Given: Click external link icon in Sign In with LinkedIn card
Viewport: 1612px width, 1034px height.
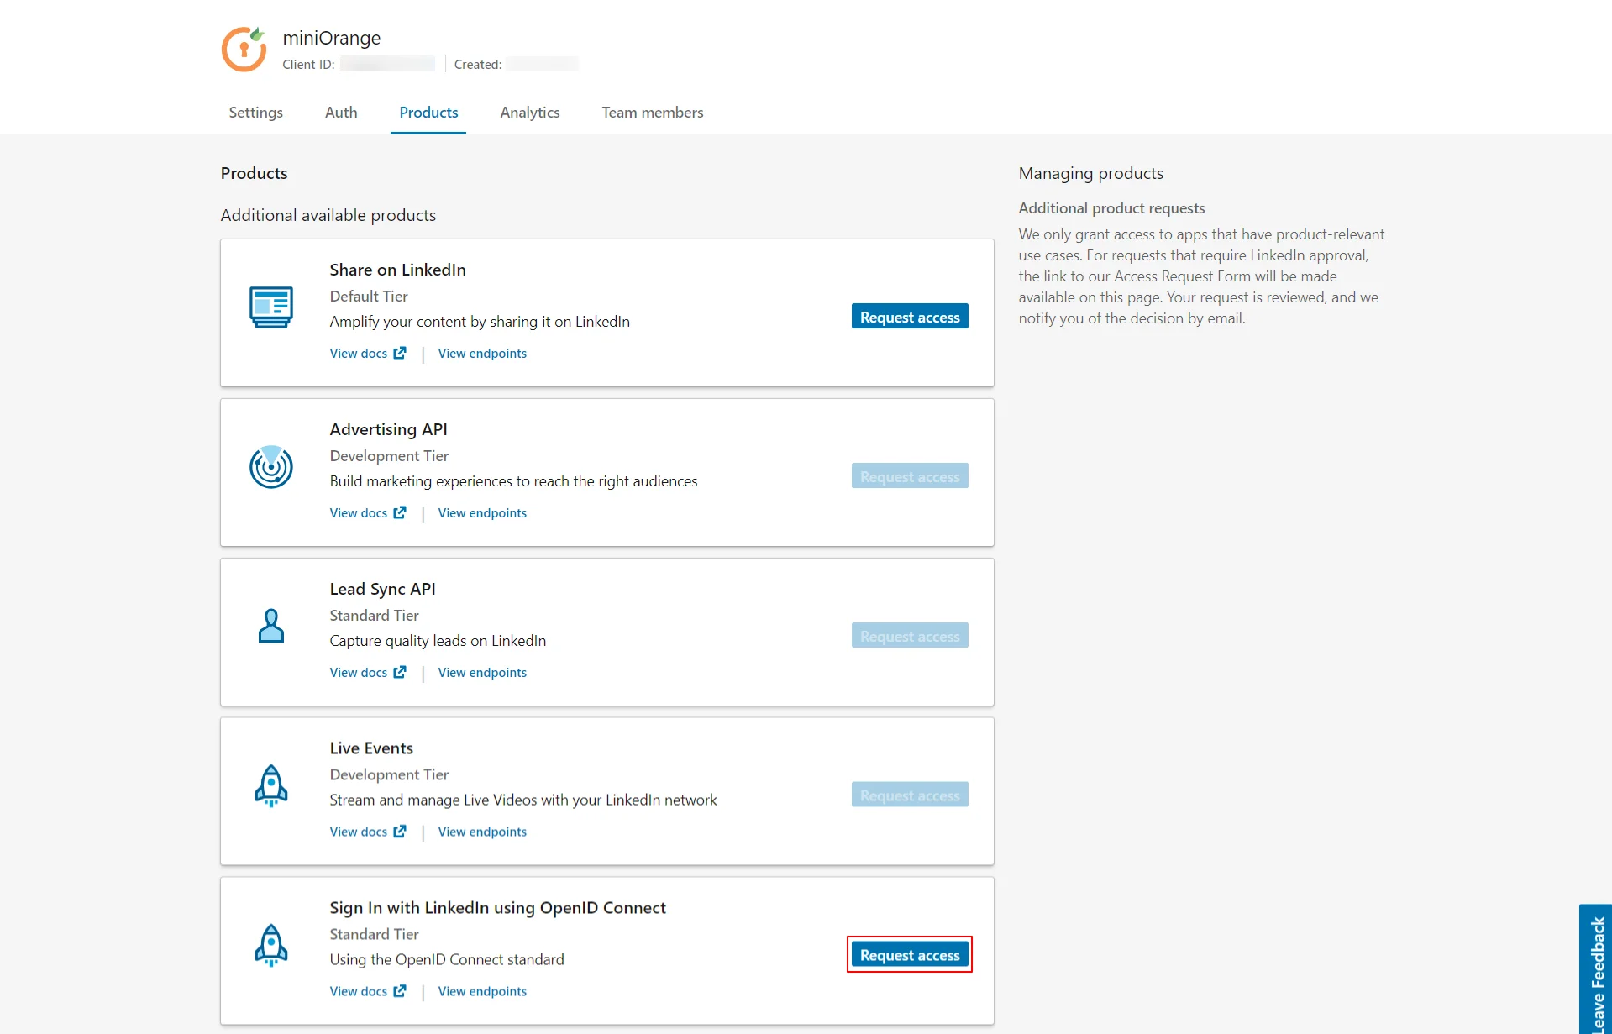Looking at the screenshot, I should pyautogui.click(x=400, y=991).
